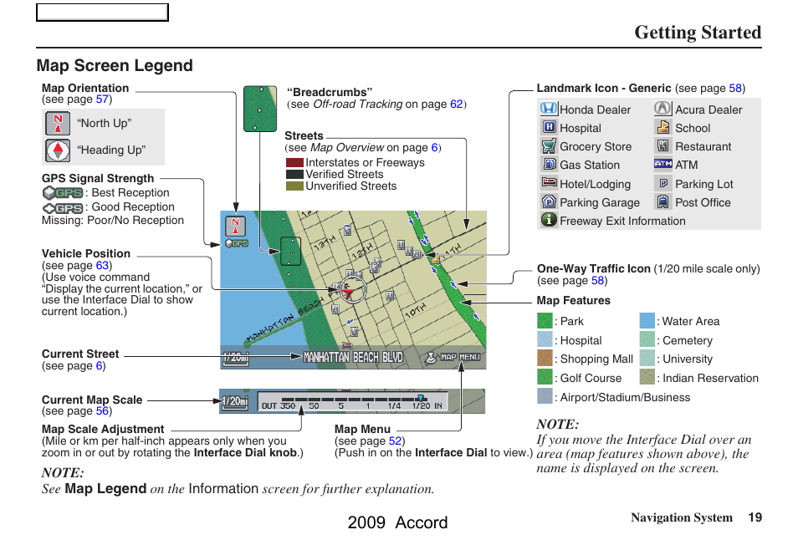Image resolution: width=798 pixels, height=545 pixels.
Task: Click the Grocery Store cart icon
Action: [549, 146]
